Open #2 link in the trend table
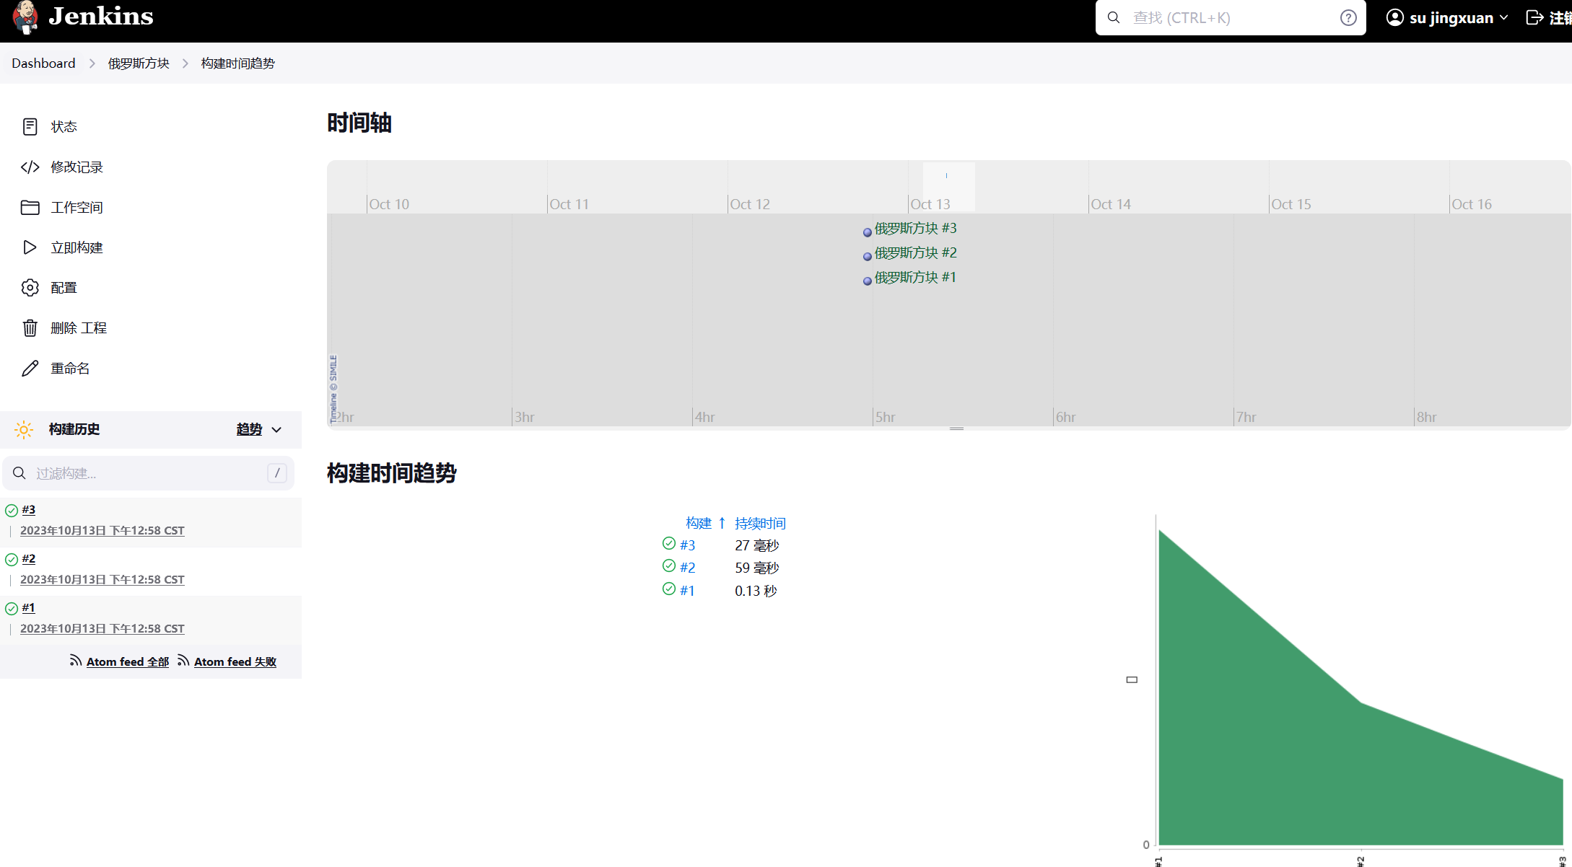This screenshot has width=1572, height=867. (687, 568)
